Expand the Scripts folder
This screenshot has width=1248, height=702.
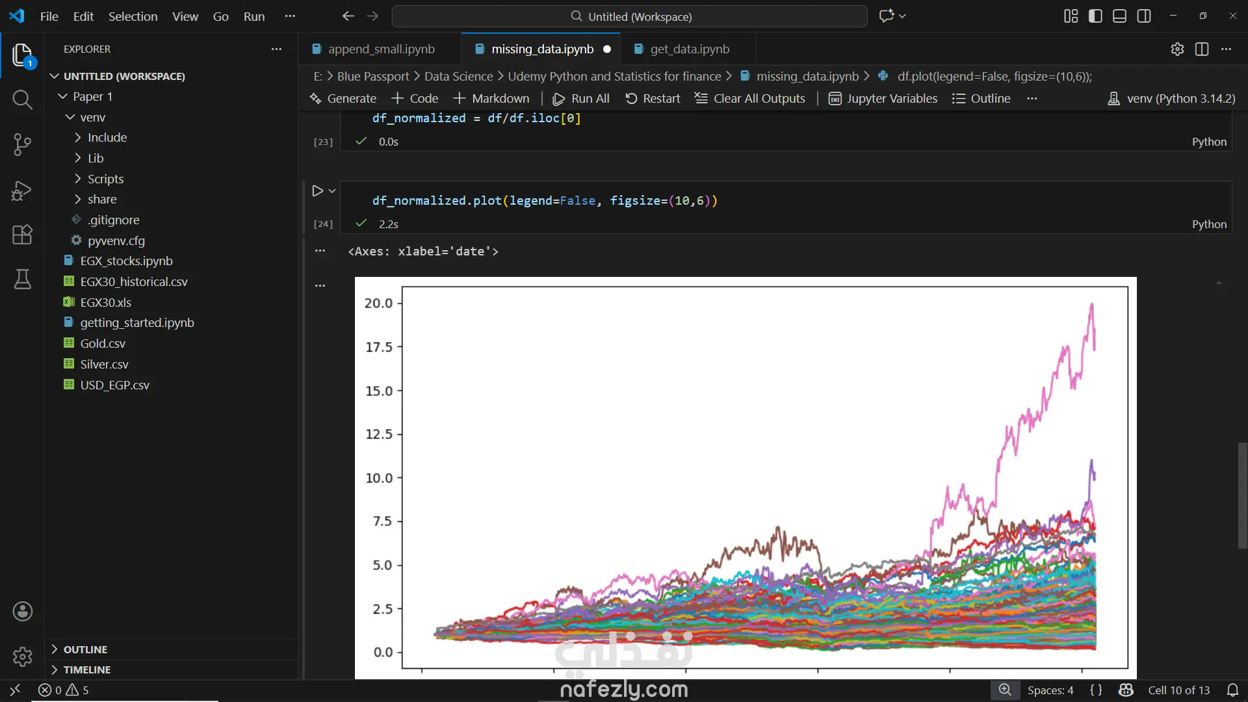(x=105, y=179)
